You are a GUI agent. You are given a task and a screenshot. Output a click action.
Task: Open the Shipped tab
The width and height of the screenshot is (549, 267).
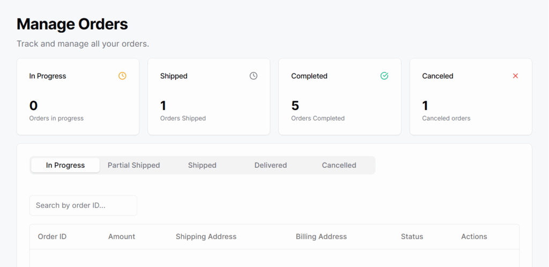click(x=202, y=165)
